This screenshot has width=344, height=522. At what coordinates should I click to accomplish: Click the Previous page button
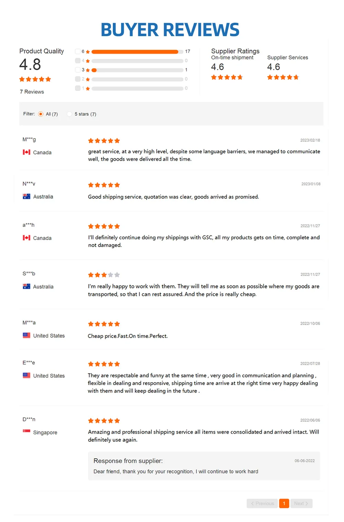[x=262, y=503]
